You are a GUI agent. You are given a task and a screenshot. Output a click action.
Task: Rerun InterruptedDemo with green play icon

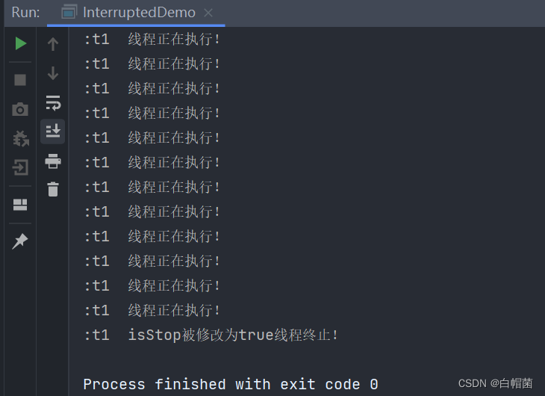tap(20, 43)
